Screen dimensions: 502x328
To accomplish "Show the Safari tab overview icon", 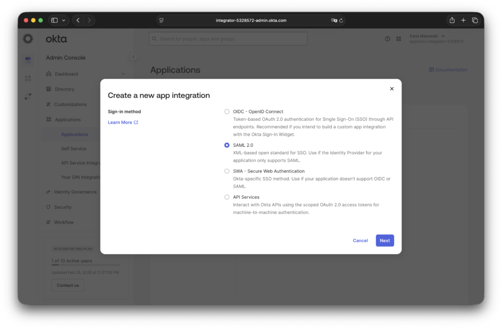I will click(475, 20).
